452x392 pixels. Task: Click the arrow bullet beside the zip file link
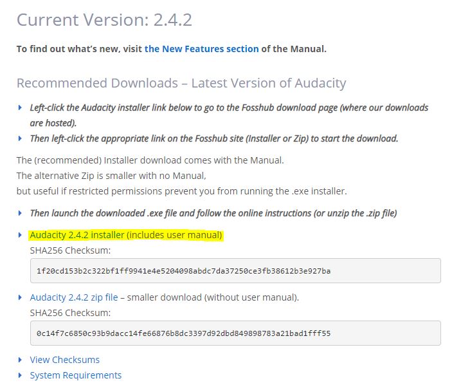20,297
